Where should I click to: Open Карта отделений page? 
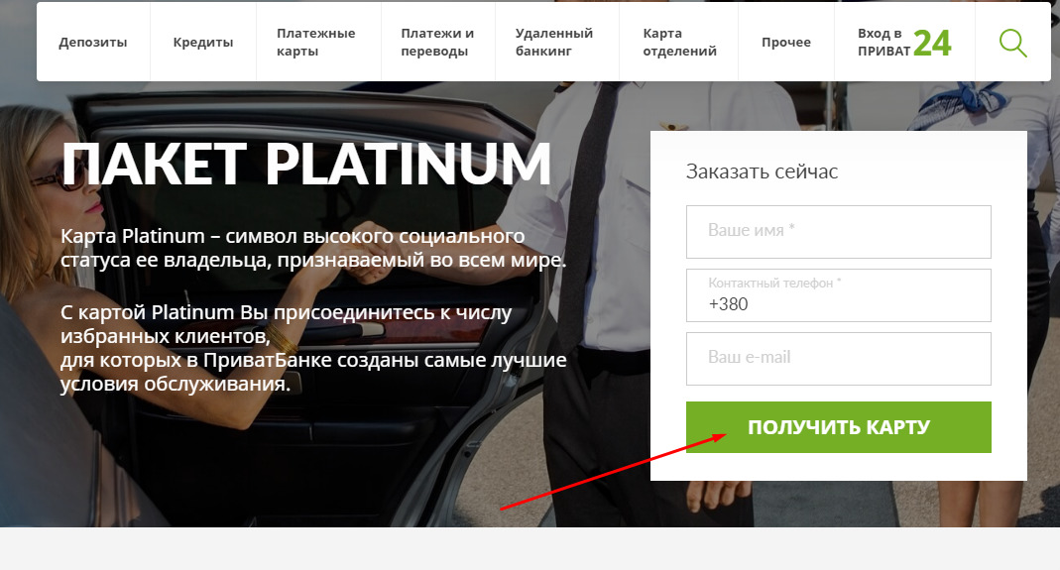pyautogui.click(x=679, y=42)
